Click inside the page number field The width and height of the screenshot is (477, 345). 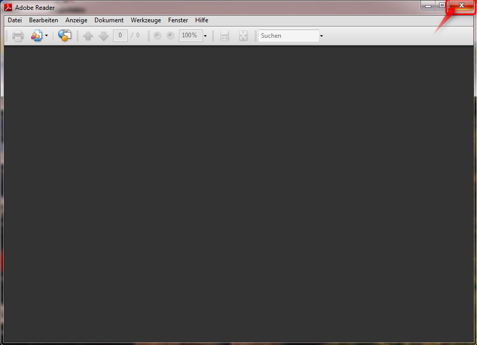pyautogui.click(x=120, y=35)
